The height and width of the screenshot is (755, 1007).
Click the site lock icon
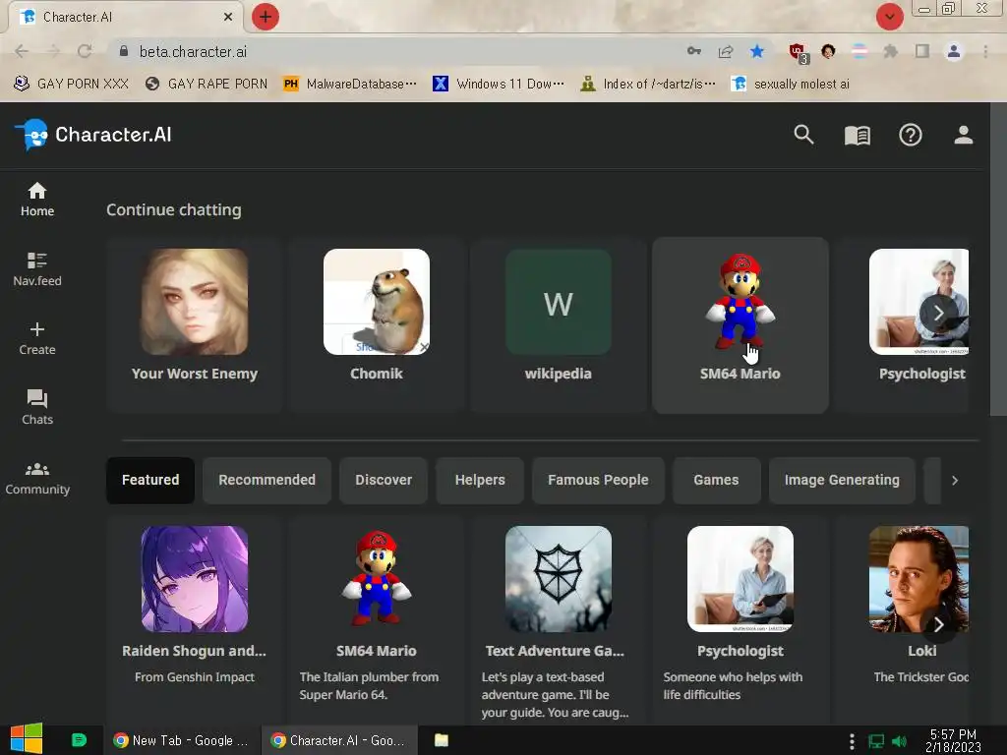click(124, 51)
